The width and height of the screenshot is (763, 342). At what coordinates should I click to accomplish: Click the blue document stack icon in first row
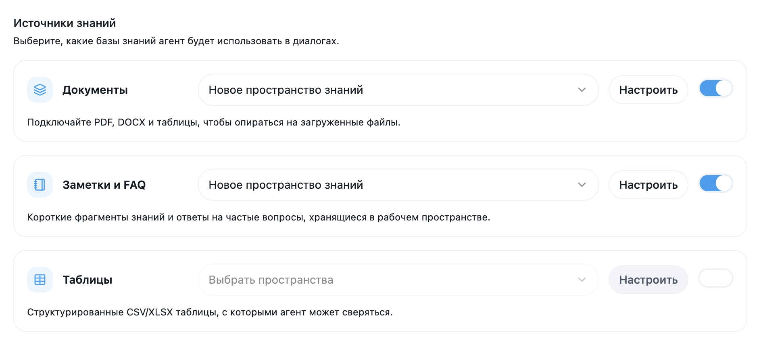(40, 89)
